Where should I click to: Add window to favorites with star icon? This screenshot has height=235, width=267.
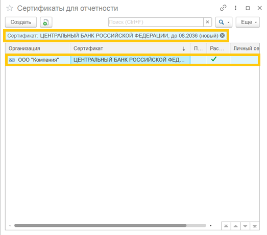pos(10,8)
